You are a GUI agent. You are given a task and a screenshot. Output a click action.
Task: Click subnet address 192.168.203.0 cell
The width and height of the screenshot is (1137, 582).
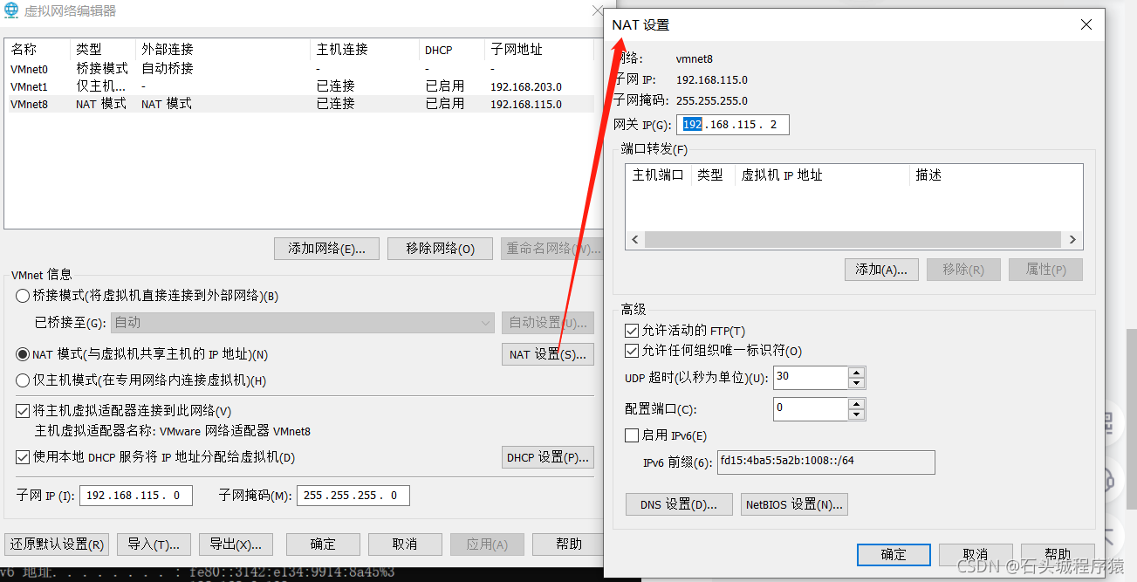526,86
